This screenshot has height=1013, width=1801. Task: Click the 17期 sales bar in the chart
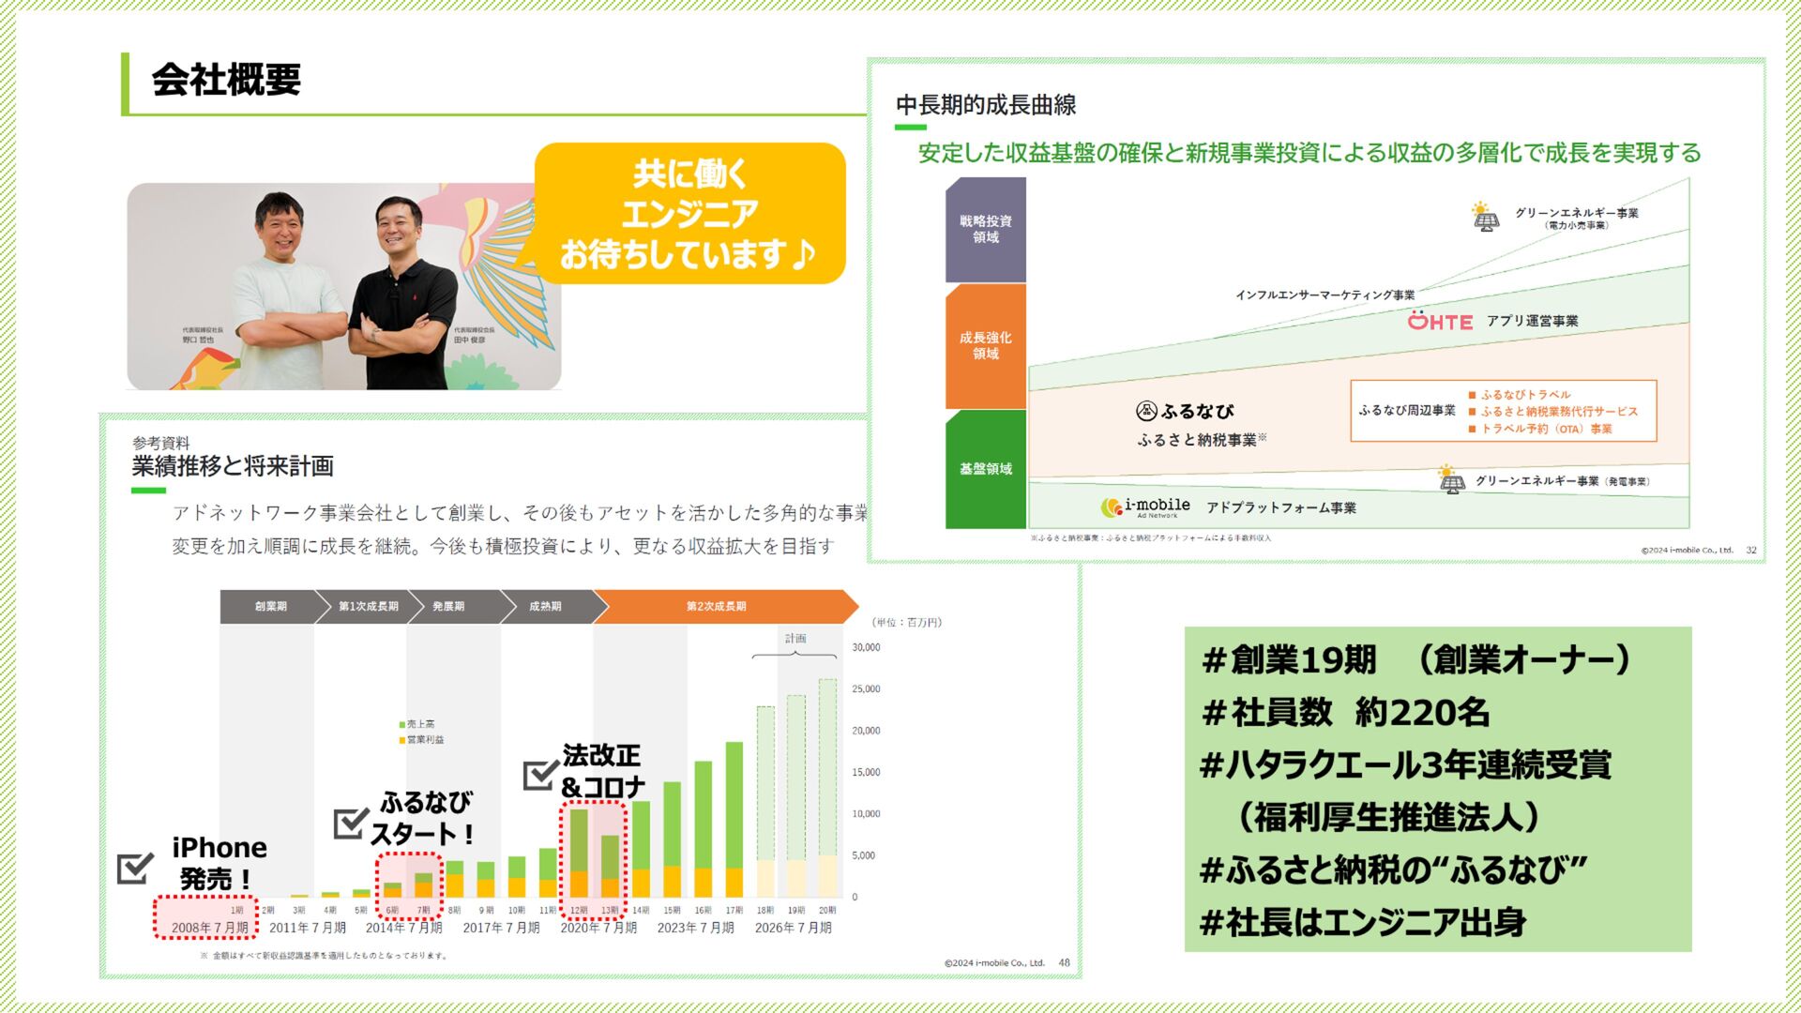734,819
